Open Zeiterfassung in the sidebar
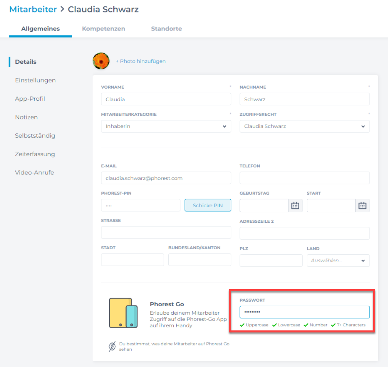 tap(35, 154)
